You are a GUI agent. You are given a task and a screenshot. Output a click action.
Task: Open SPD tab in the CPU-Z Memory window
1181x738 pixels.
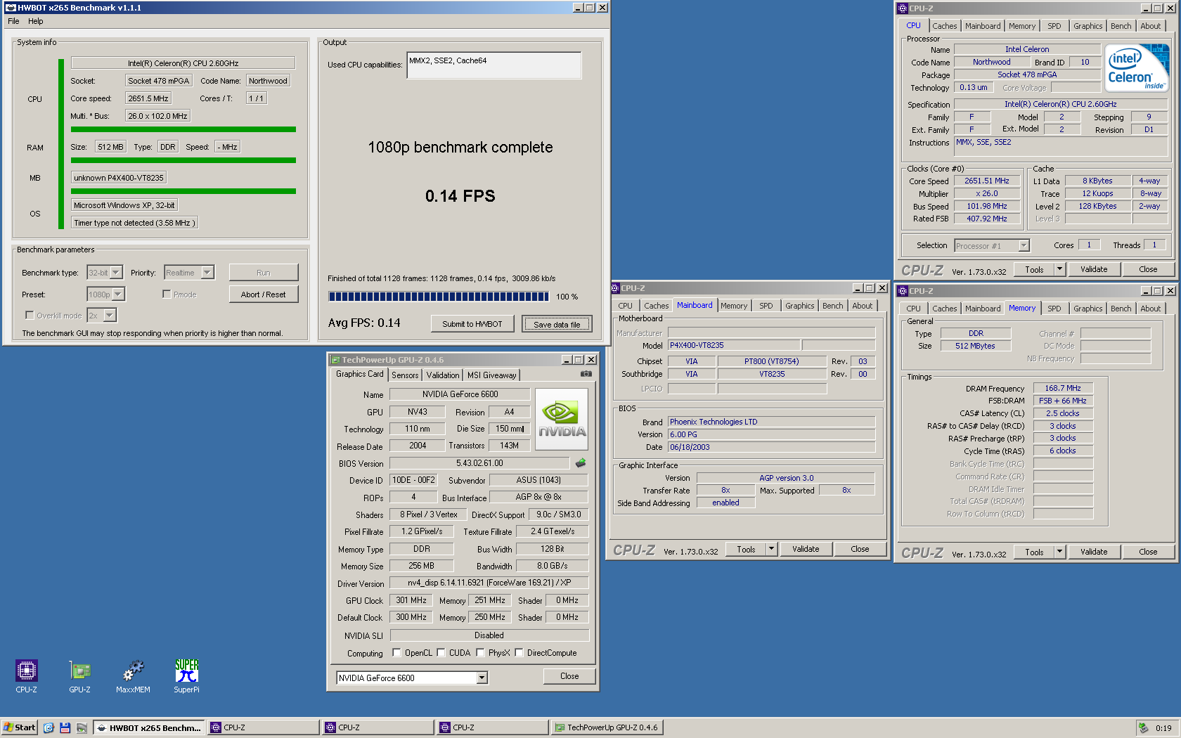coord(1054,309)
